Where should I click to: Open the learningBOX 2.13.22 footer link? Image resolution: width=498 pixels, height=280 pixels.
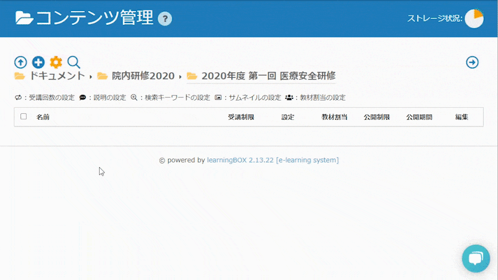click(273, 160)
